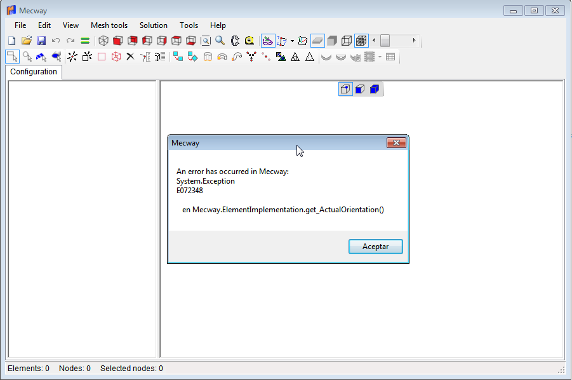
Task: Activate the Select faces cube mode in viewport
Action: (360, 89)
